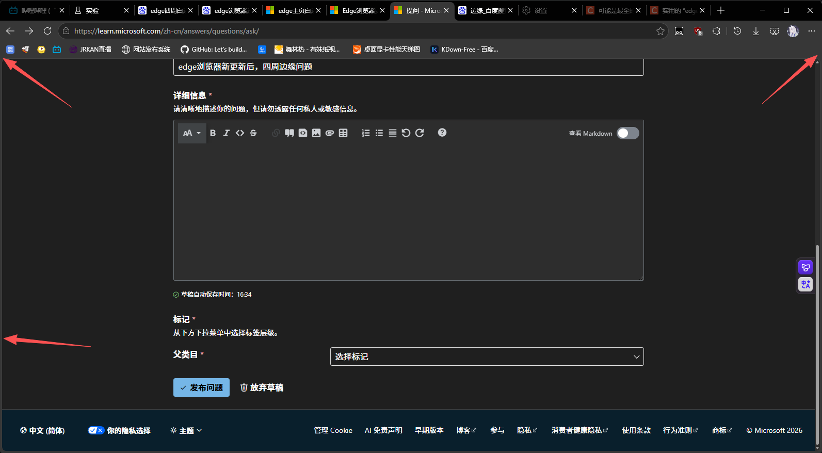This screenshot has width=822, height=453.
Task: Apply bold formatting in the editor
Action: click(213, 133)
